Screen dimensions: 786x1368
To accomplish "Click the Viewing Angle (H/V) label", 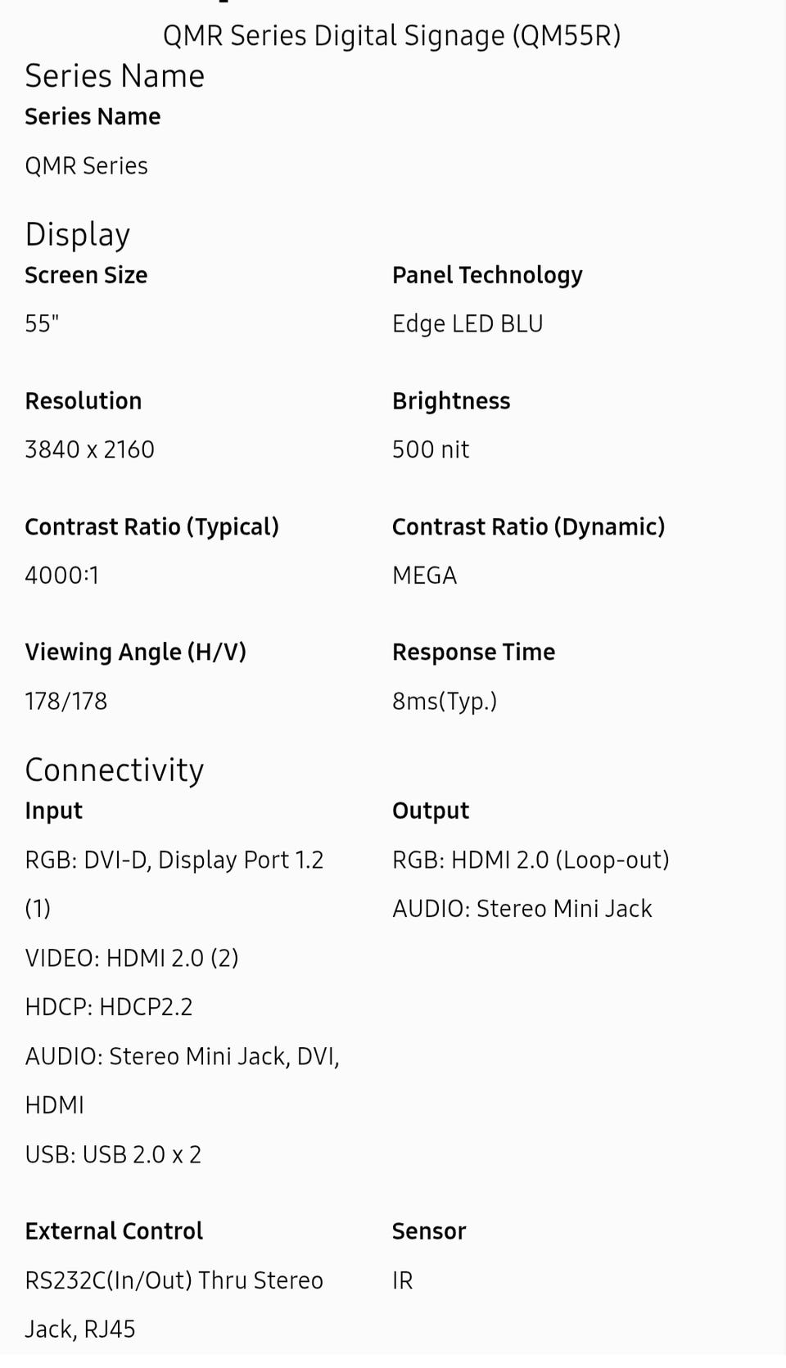I will click(x=136, y=652).
